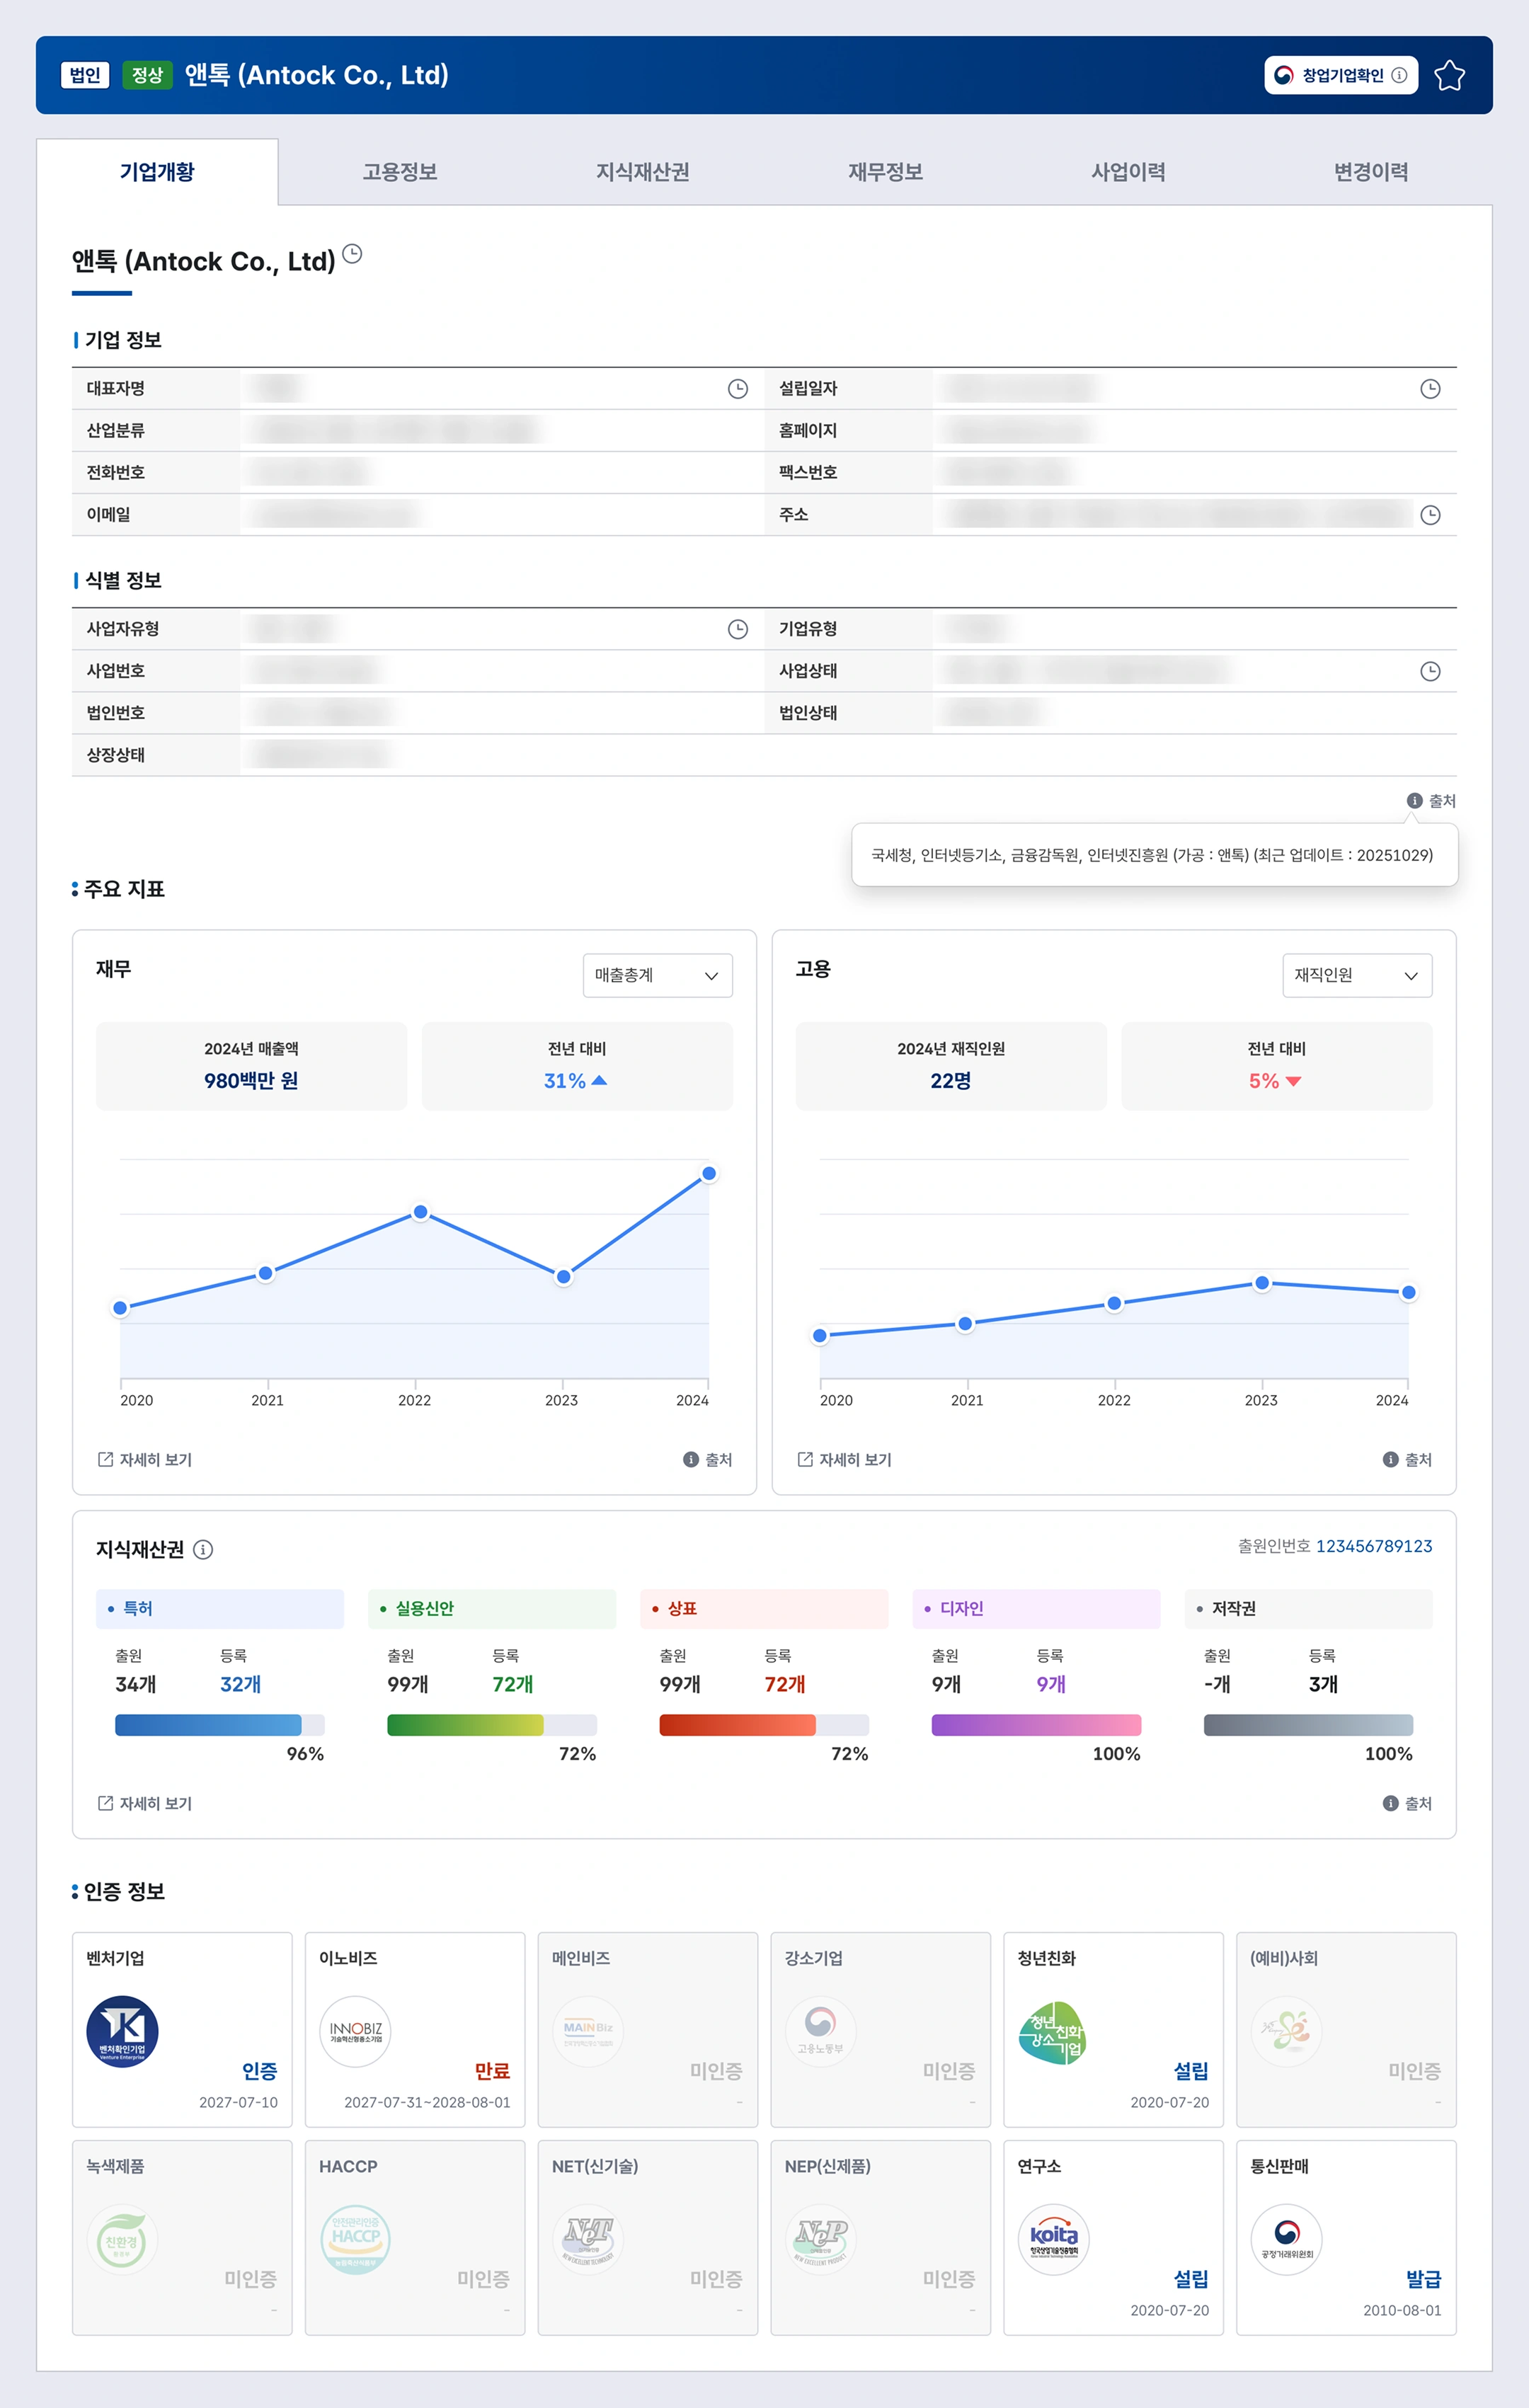Click the 2023 data point on 고용 chart
The height and width of the screenshot is (2408, 1529).
coord(1262,1283)
